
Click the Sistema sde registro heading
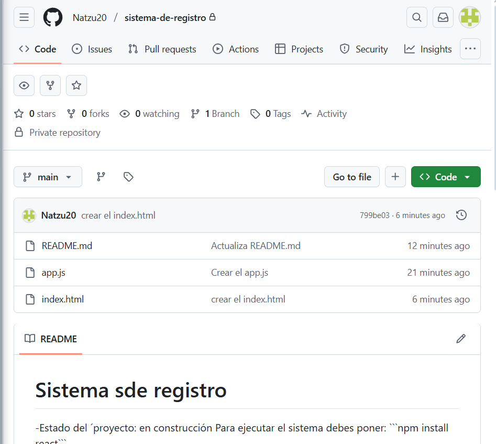pos(131,390)
